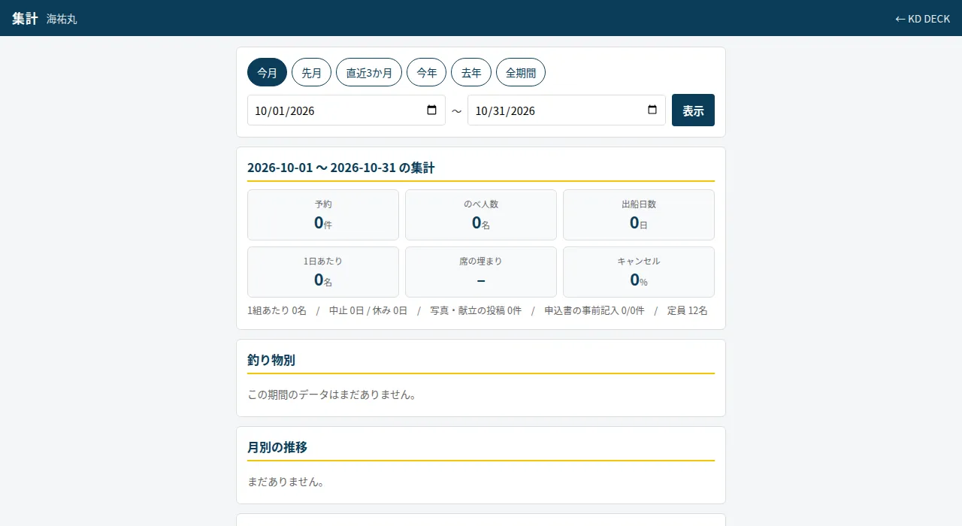Click the 席の埋まり stat card
962x526 pixels.
(481, 272)
